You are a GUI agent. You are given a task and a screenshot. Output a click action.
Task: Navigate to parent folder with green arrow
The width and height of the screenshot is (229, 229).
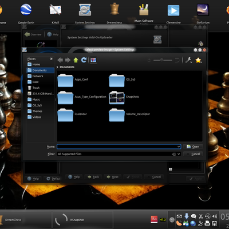[76, 60]
